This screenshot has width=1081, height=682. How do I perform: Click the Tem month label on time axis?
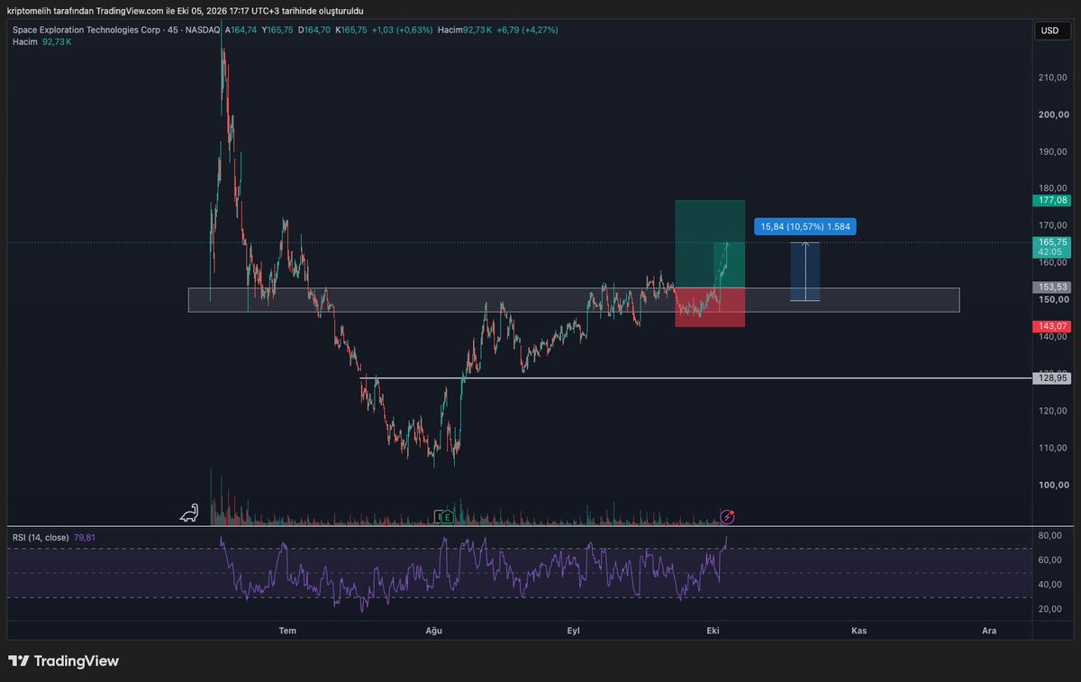point(287,631)
